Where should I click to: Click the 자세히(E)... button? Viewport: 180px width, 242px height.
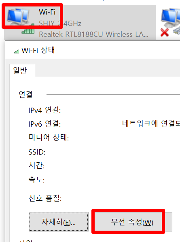tap(59, 222)
